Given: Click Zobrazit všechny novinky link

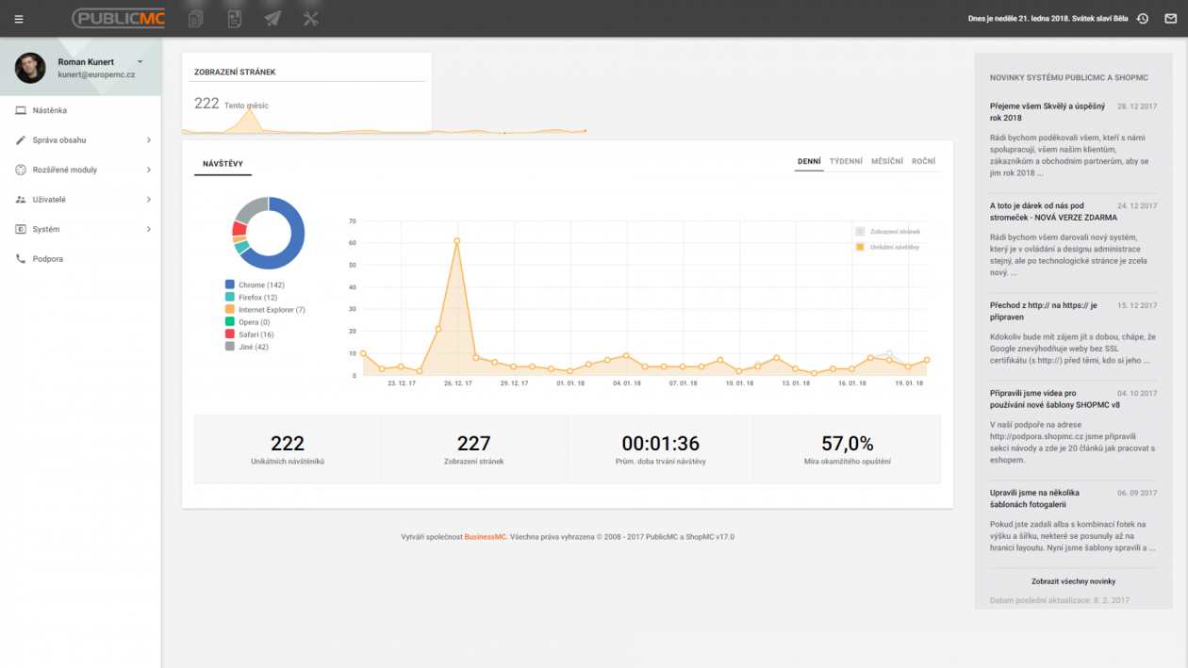Looking at the screenshot, I should (1073, 581).
